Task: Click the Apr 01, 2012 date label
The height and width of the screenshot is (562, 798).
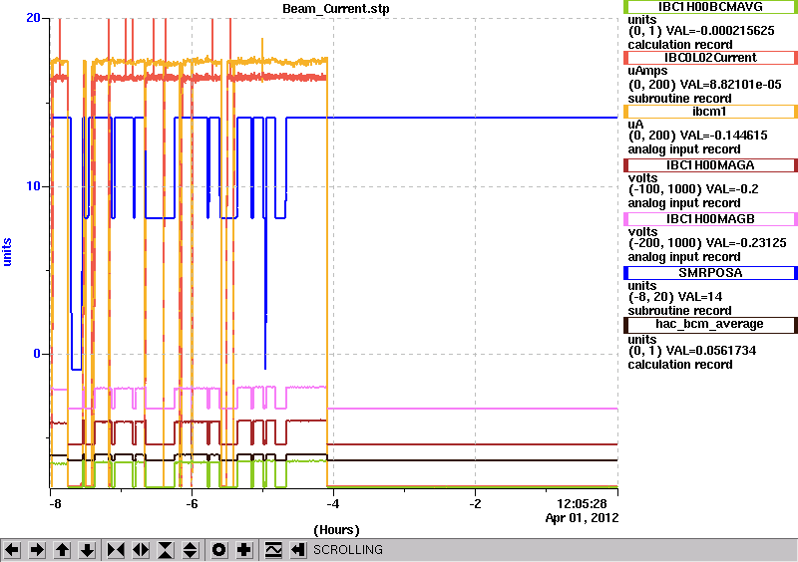Action: point(583,518)
